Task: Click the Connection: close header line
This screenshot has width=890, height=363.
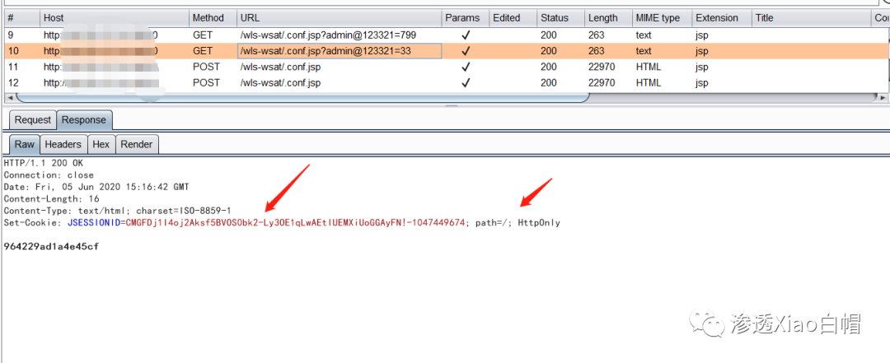Action: click(x=49, y=175)
